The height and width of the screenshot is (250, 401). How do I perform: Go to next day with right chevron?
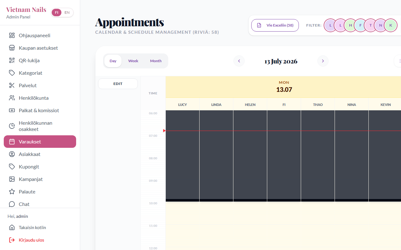click(x=323, y=61)
